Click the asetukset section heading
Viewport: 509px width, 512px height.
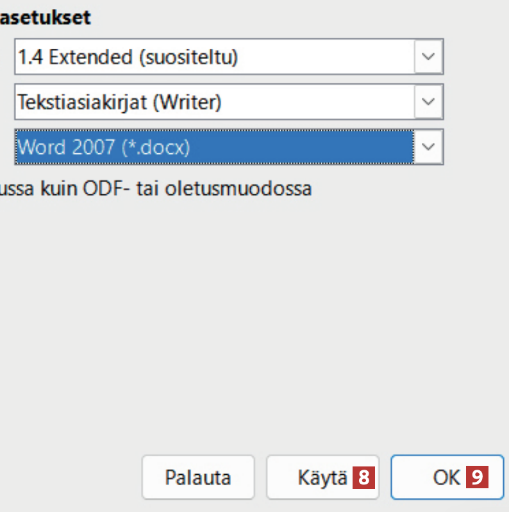tap(45, 18)
